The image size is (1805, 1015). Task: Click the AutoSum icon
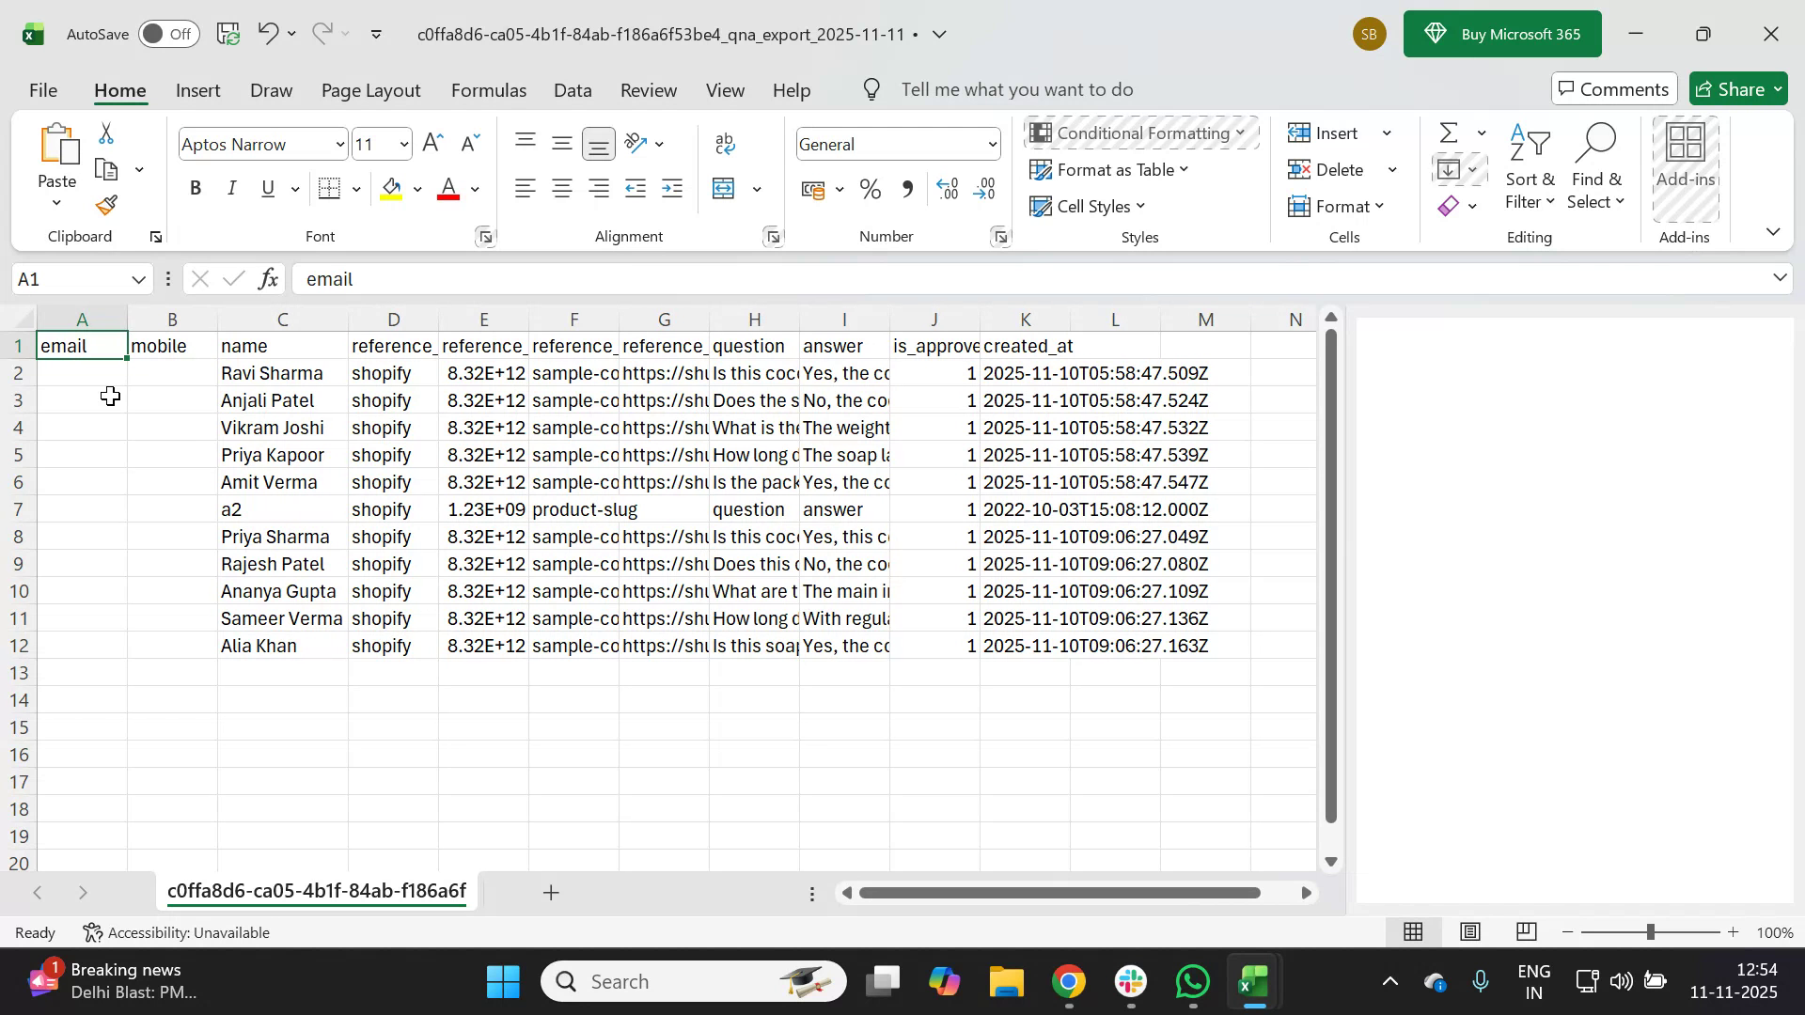(x=1448, y=133)
